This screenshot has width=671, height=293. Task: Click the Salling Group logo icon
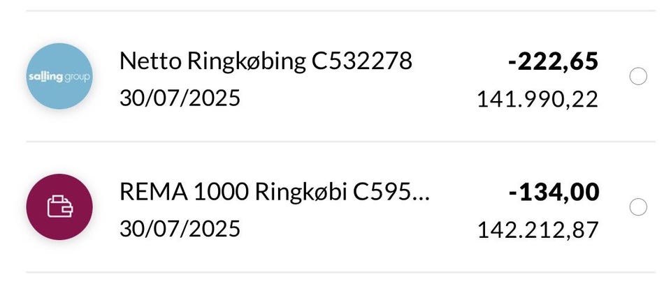(59, 76)
